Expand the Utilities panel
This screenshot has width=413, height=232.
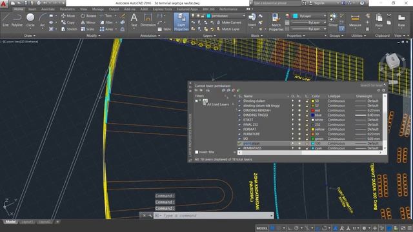pyautogui.click(x=358, y=35)
